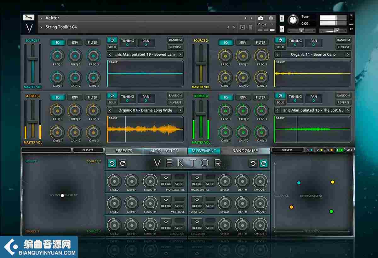Take a snapshot with the camera icon
Image resolution: width=378 pixels, height=258 pixels.
(x=261, y=18)
